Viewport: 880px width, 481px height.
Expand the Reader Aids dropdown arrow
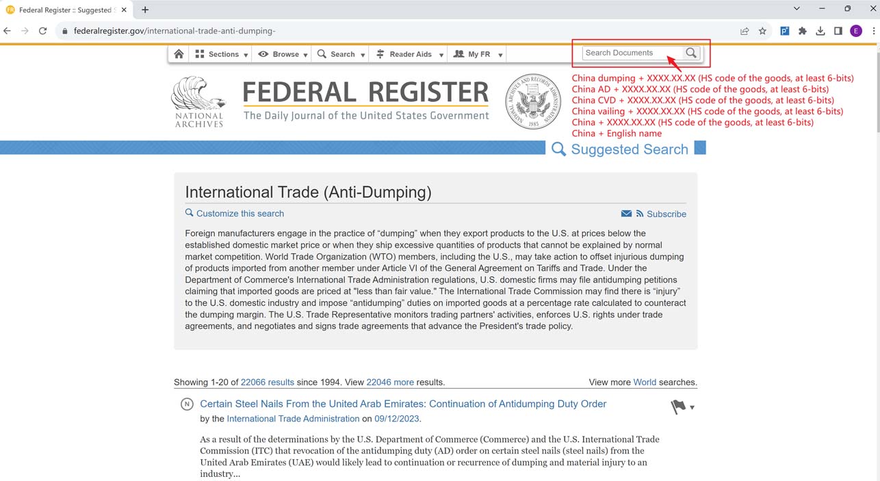(441, 55)
